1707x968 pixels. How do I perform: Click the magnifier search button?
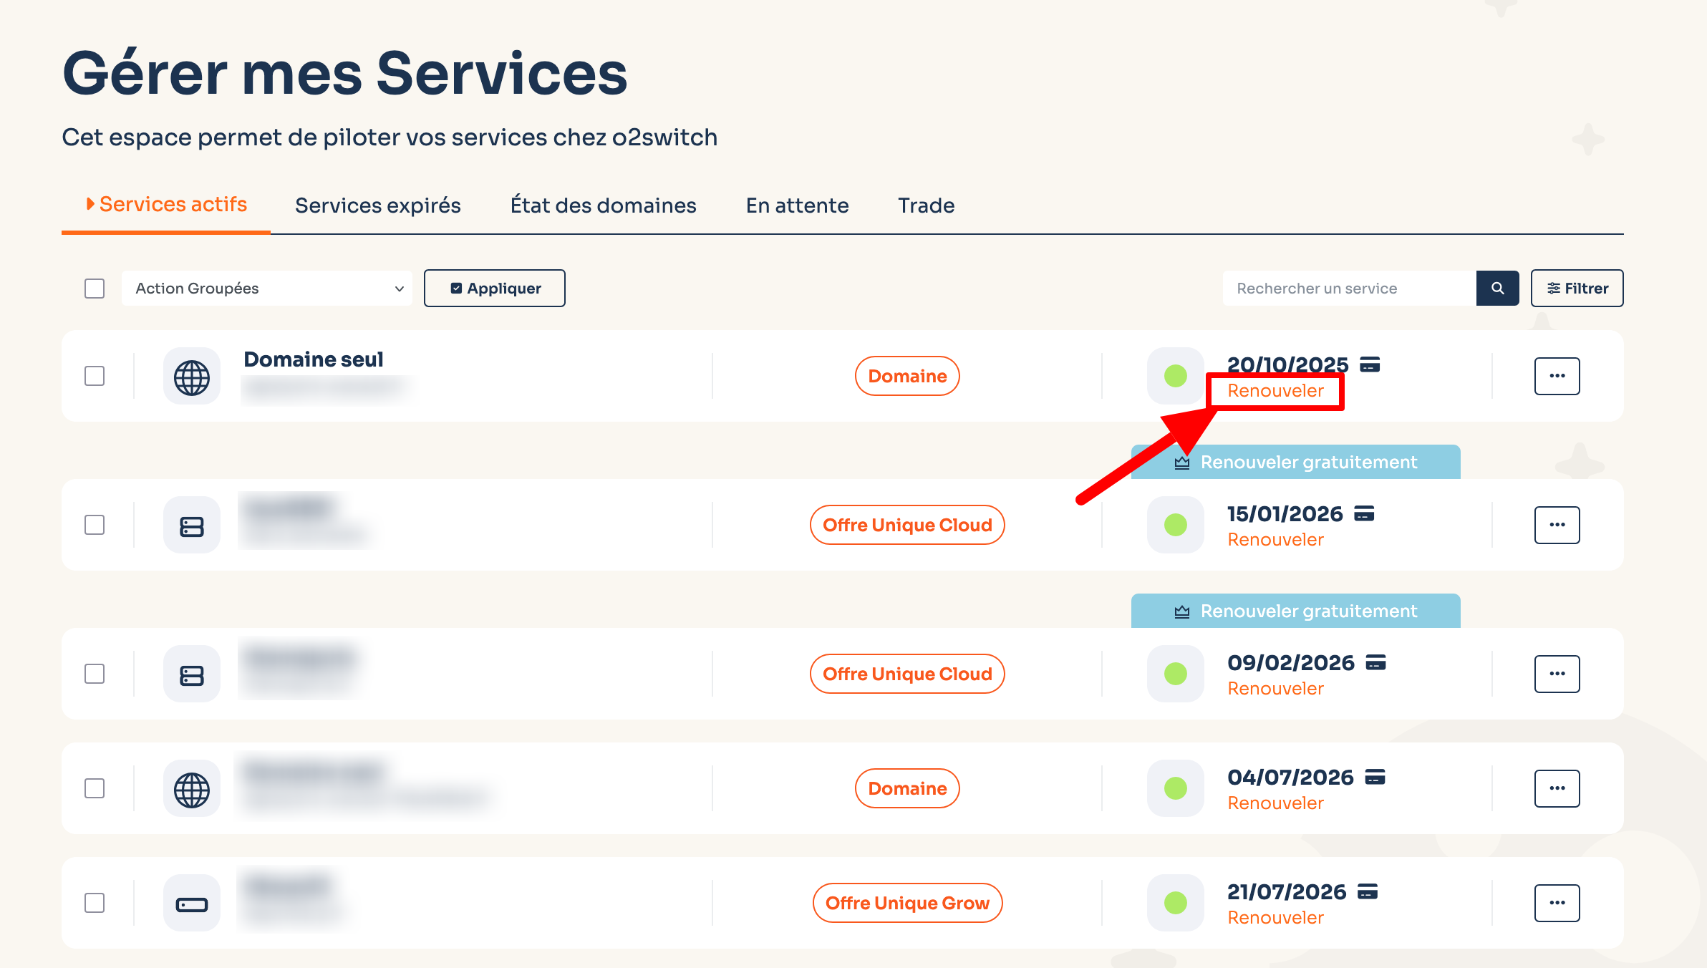coord(1497,289)
